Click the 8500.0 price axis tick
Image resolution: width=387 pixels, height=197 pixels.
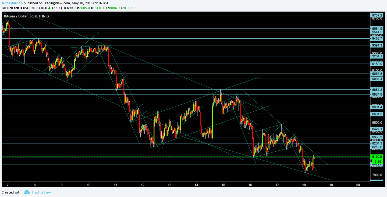pyautogui.click(x=377, y=123)
